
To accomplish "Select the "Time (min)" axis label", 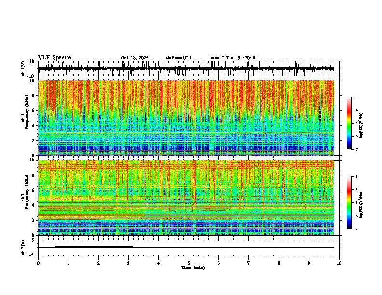I will pyautogui.click(x=193, y=268).
